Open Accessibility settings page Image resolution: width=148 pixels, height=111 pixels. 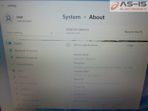pos(27,95)
